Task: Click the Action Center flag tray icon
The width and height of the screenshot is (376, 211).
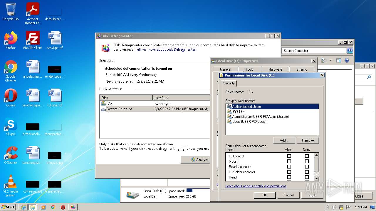Action: 348,207
